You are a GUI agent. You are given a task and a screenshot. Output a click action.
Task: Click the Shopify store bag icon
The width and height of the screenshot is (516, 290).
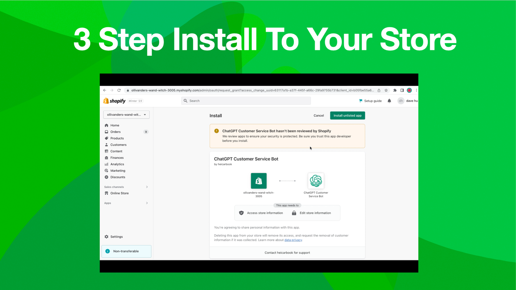(259, 181)
